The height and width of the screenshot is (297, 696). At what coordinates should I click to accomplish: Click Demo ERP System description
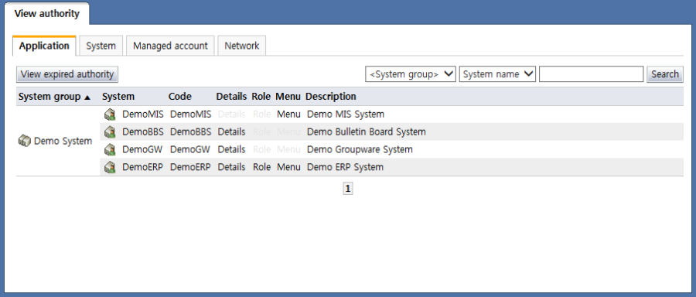tap(346, 167)
